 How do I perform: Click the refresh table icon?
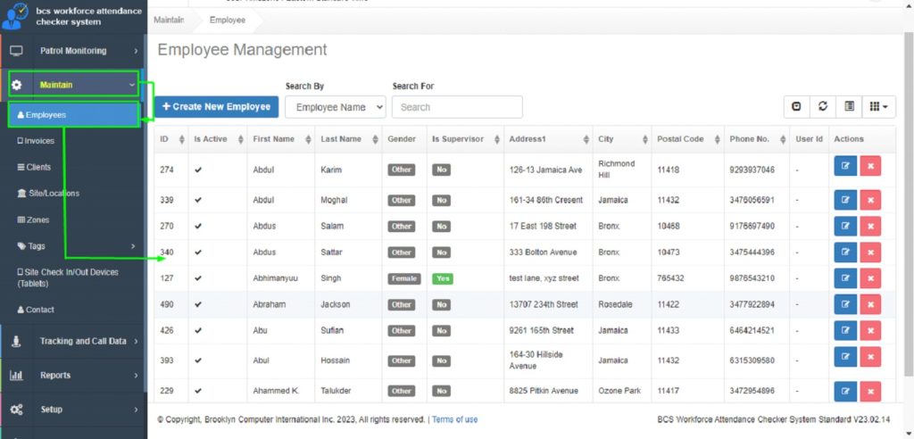tap(823, 107)
